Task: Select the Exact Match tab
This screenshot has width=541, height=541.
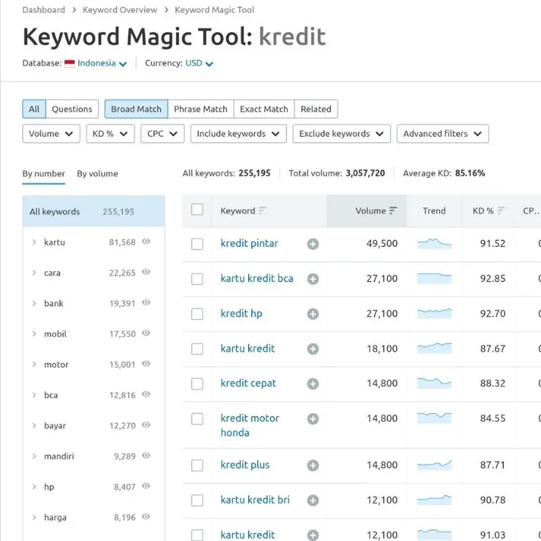Action: coord(264,109)
